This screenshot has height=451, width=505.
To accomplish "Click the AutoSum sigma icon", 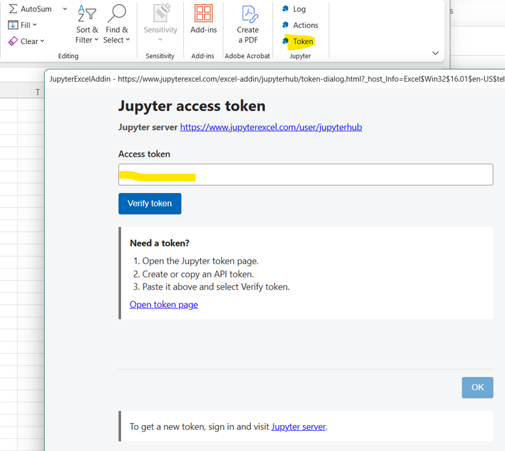I will pos(13,8).
